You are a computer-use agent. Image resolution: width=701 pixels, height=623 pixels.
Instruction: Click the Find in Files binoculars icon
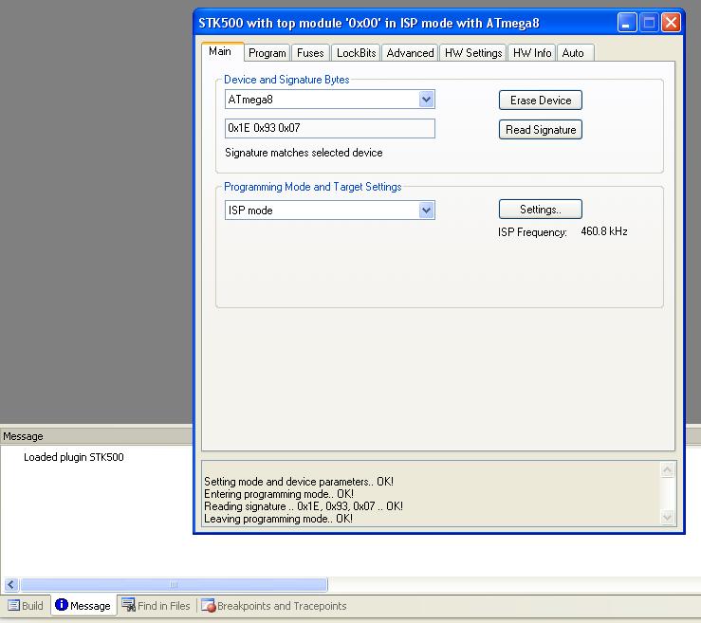[128, 605]
